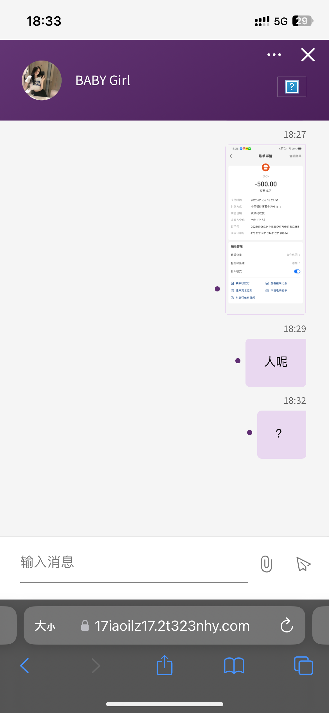329x713 pixels.
Task: Open the sent payment receipt image
Action: tap(265, 230)
